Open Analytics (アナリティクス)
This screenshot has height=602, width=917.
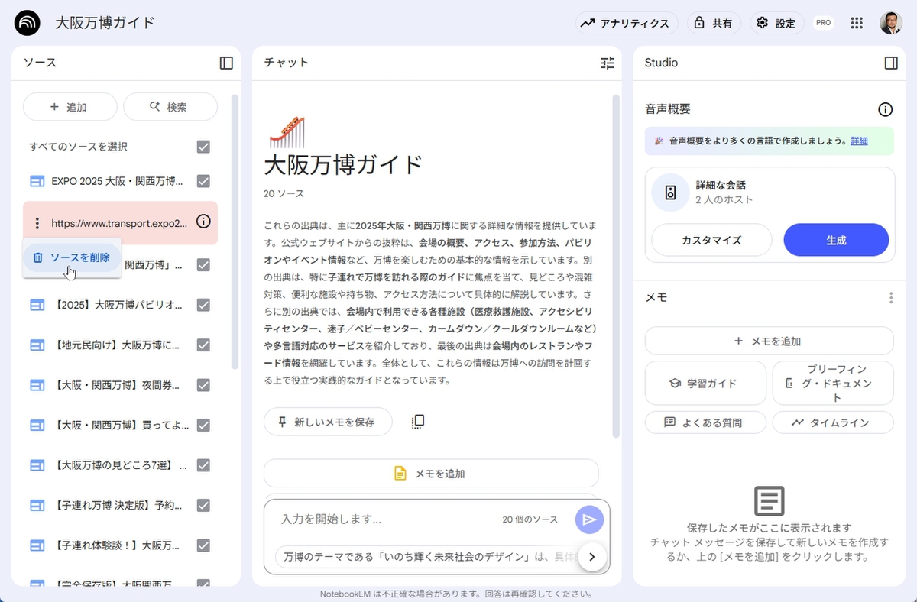click(x=627, y=23)
